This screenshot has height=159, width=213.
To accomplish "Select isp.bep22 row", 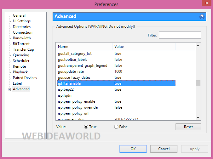I will click(x=116, y=89).
